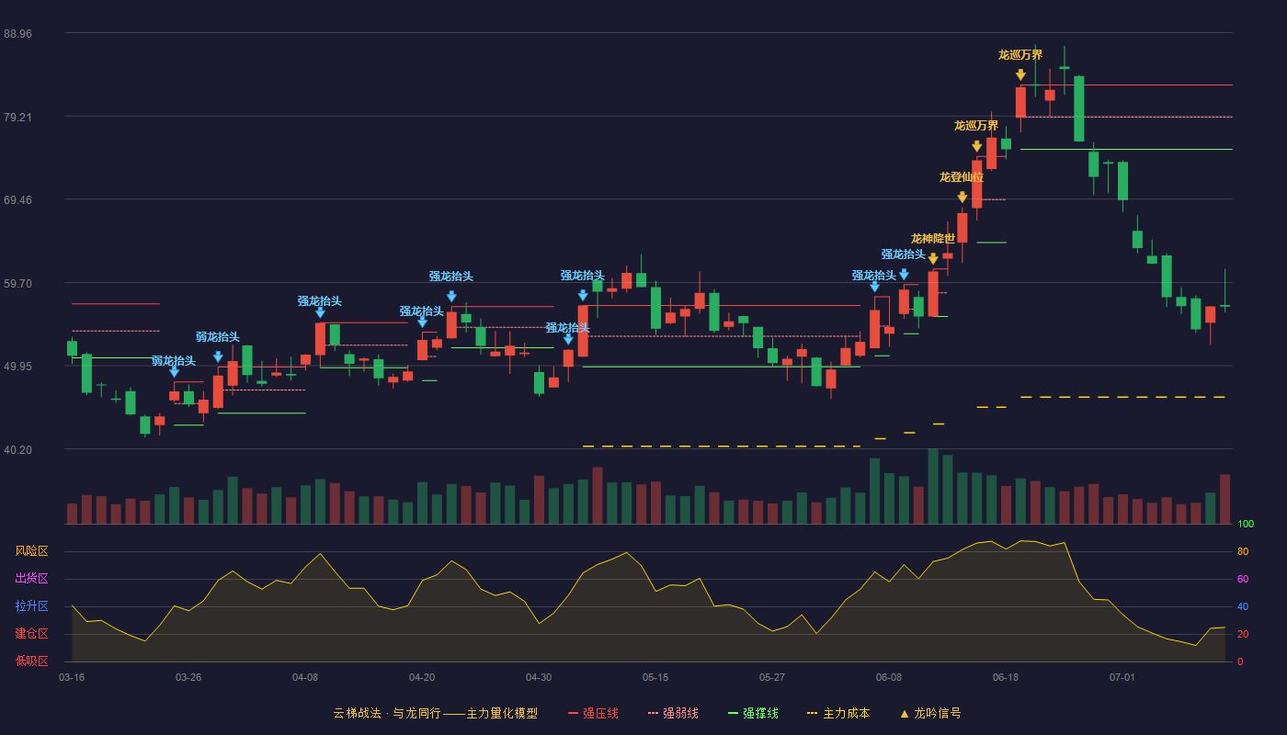Toggle the 主力成本 legend series
The width and height of the screenshot is (1287, 735).
(837, 713)
